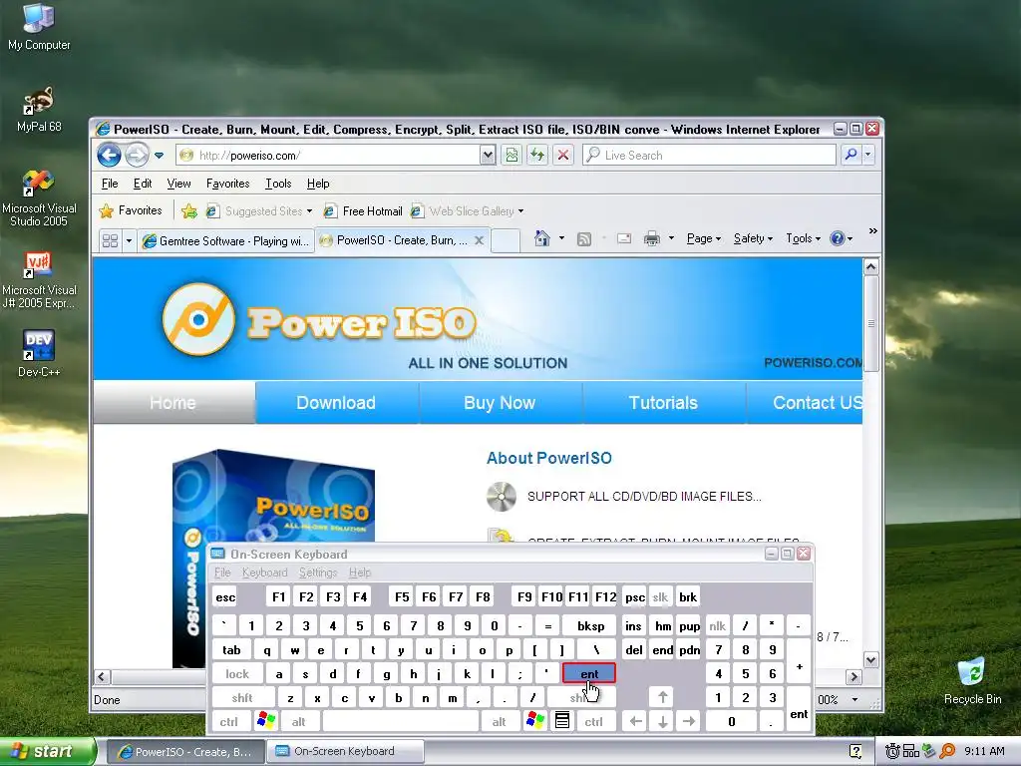The image size is (1021, 766).
Task: Toggle the left alt key on keyboard
Action: click(x=299, y=722)
